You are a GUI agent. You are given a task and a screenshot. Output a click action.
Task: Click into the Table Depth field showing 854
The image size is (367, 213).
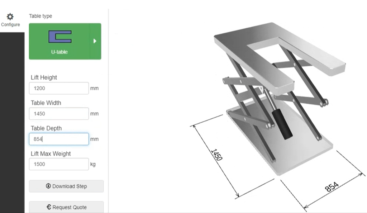[59, 139]
